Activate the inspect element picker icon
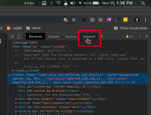The width and height of the screenshot is (151, 115). pyautogui.click(x=12, y=37)
